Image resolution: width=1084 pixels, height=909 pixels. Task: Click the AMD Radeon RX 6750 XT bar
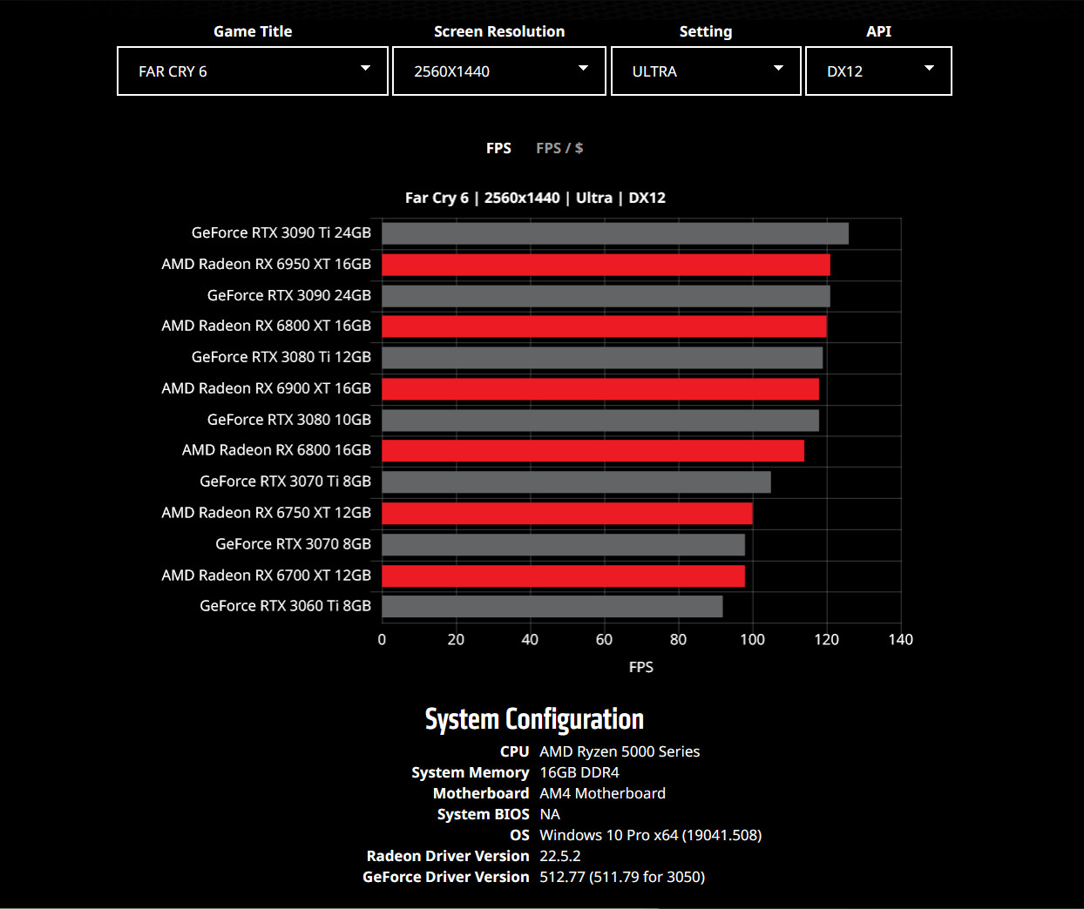coord(567,514)
